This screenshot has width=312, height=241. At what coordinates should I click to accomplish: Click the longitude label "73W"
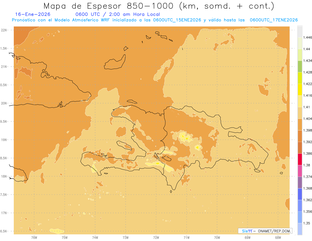click(126, 237)
